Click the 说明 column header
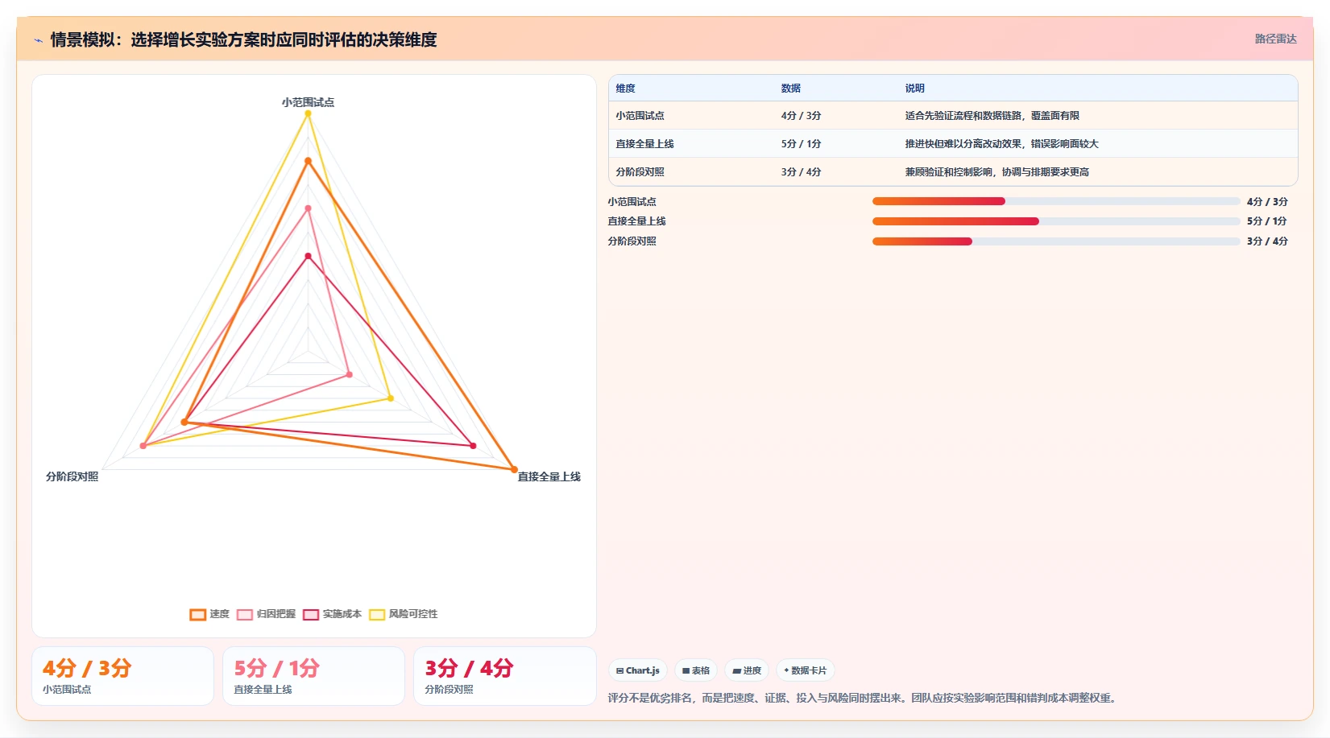This screenshot has height=738, width=1330. point(915,89)
